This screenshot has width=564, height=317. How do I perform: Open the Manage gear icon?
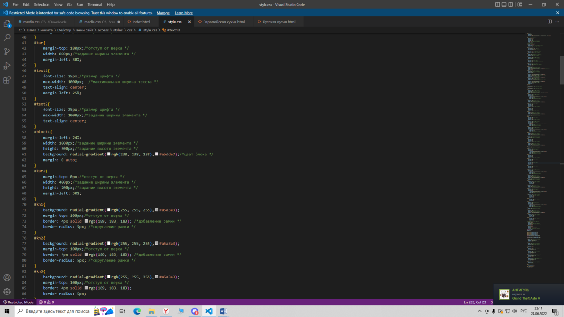click(x=7, y=292)
